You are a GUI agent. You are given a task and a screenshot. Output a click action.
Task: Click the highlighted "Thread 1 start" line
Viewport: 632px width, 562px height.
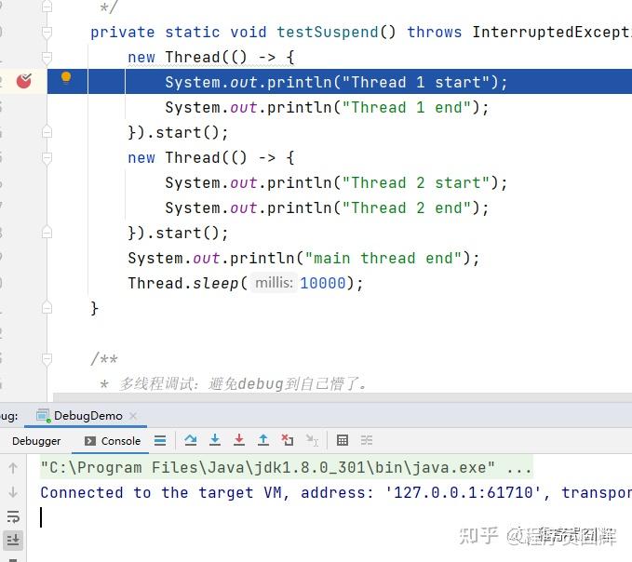click(x=340, y=82)
